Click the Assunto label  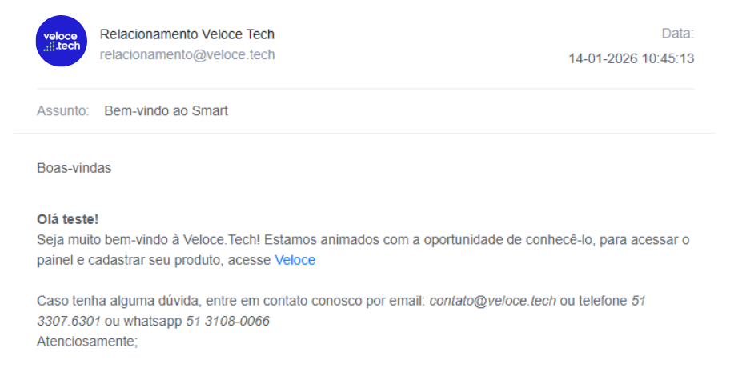point(62,111)
